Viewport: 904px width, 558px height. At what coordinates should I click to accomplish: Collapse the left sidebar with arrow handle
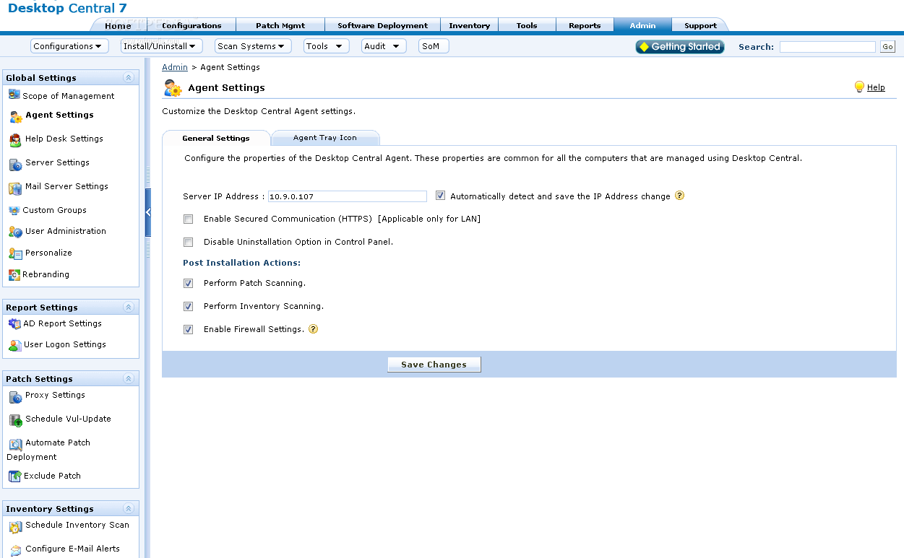[x=148, y=212]
